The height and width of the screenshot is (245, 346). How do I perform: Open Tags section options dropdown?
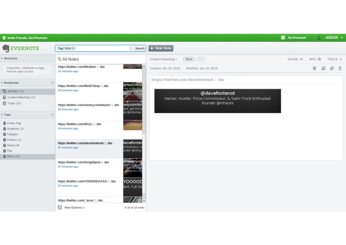pyautogui.click(x=52, y=115)
